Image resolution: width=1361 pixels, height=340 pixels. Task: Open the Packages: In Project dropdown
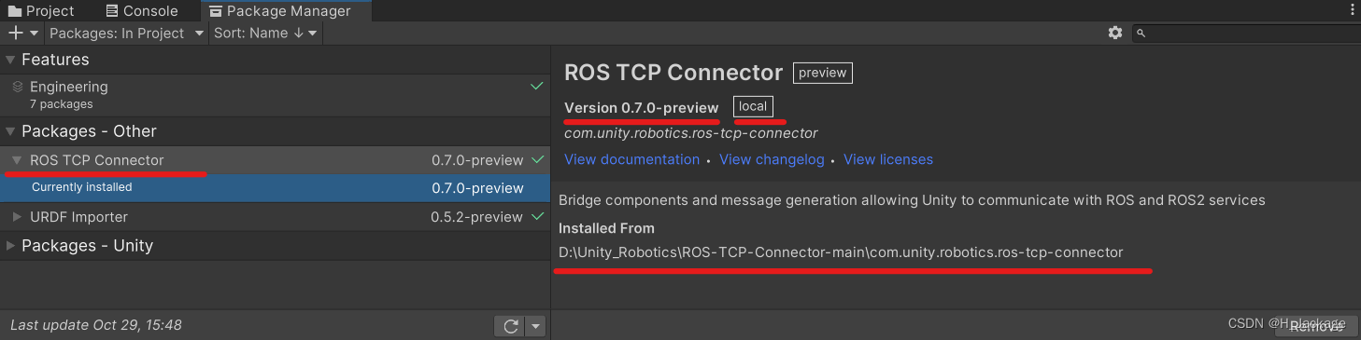tap(126, 34)
